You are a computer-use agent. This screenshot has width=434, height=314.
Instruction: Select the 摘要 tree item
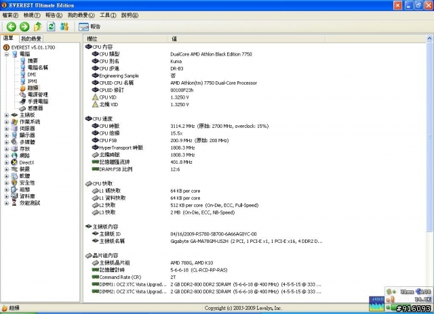click(x=33, y=61)
